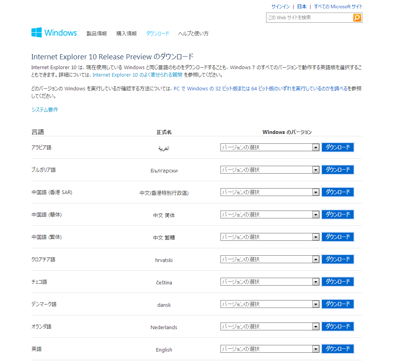393x361 pixels.
Task: Click the 中文 简体 text
Action: tap(164, 215)
